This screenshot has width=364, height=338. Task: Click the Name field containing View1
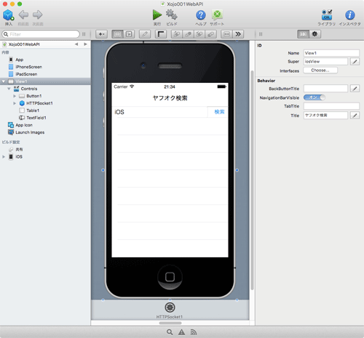pos(331,53)
